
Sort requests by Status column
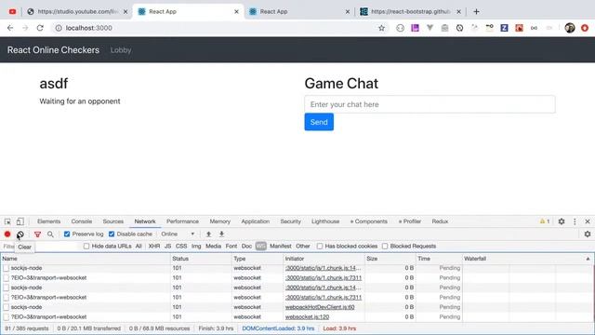click(201, 259)
